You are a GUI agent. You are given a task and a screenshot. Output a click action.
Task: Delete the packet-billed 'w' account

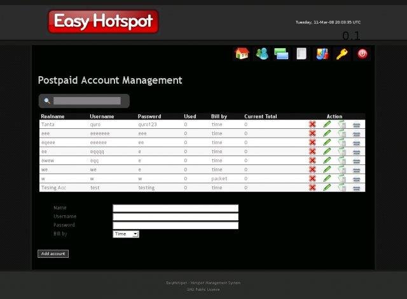pyautogui.click(x=312, y=178)
